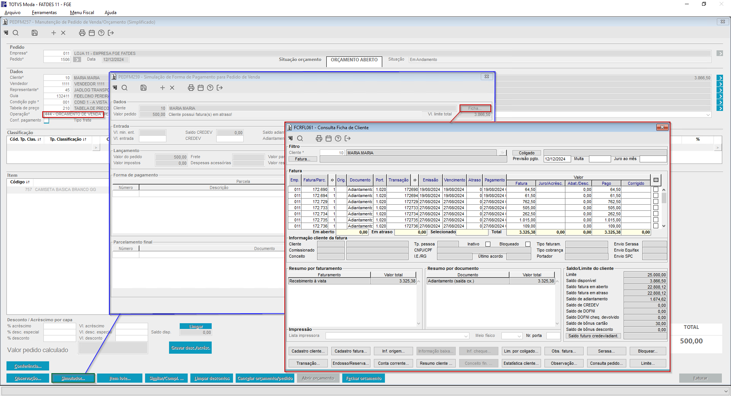The width and height of the screenshot is (731, 396).
Task: Click Fatura table scroll-down arrow
Action: pyautogui.click(x=664, y=226)
